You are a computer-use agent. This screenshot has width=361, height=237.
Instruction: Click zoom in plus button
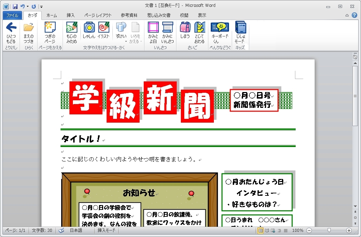click(x=349, y=230)
